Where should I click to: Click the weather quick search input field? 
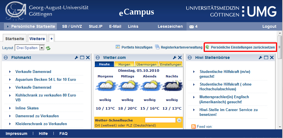click(160, 120)
